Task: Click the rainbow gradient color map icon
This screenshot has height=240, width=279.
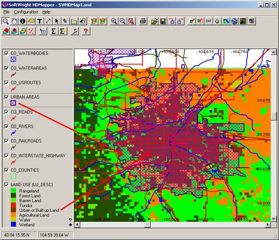Action: [x=226, y=21]
